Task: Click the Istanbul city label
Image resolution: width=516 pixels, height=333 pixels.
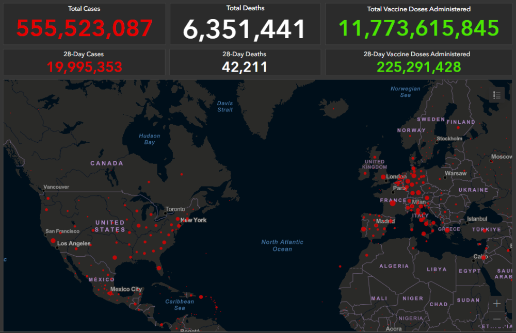Action: [477, 219]
